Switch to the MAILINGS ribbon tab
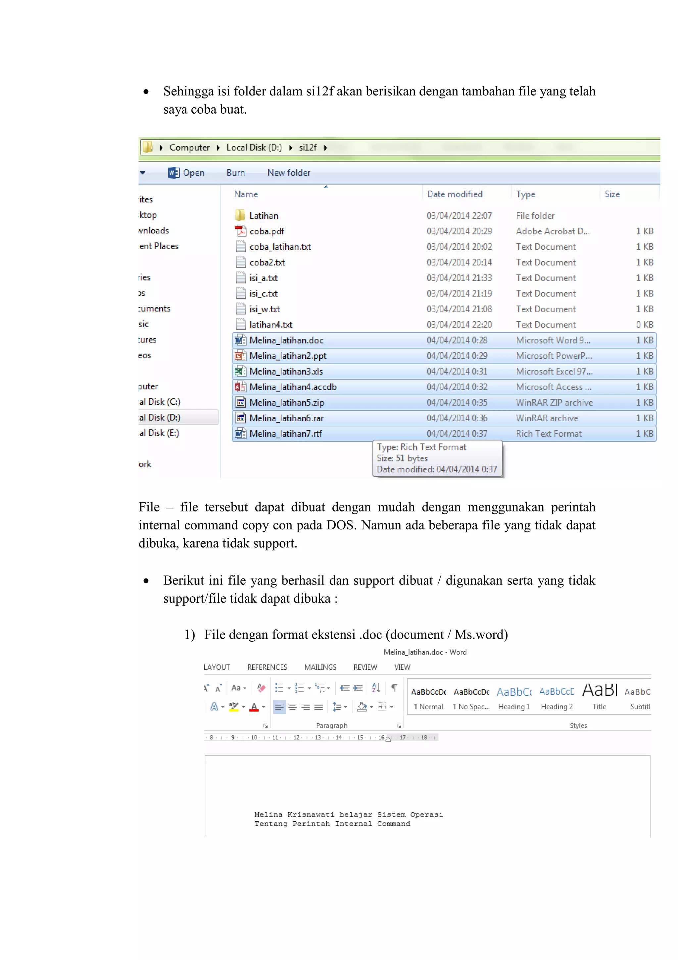The width and height of the screenshot is (678, 960). [x=320, y=667]
